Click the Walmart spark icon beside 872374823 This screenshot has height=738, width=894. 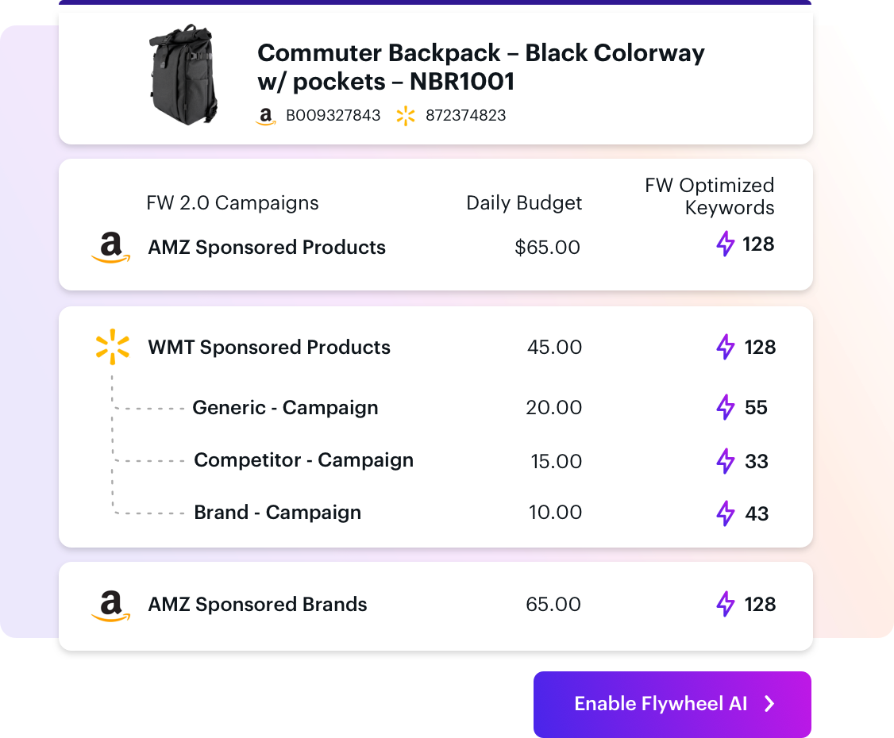coord(406,116)
